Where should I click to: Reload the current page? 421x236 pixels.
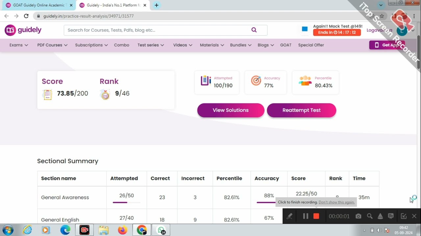[26, 16]
